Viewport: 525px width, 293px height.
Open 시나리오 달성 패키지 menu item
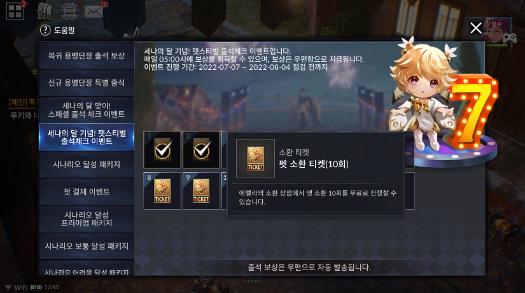click(87, 164)
